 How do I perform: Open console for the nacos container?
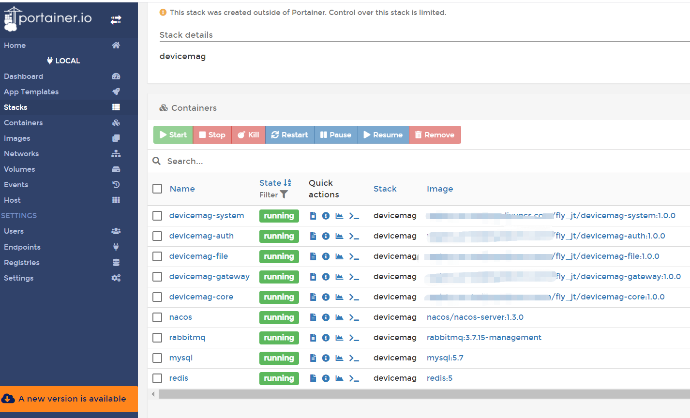point(354,317)
